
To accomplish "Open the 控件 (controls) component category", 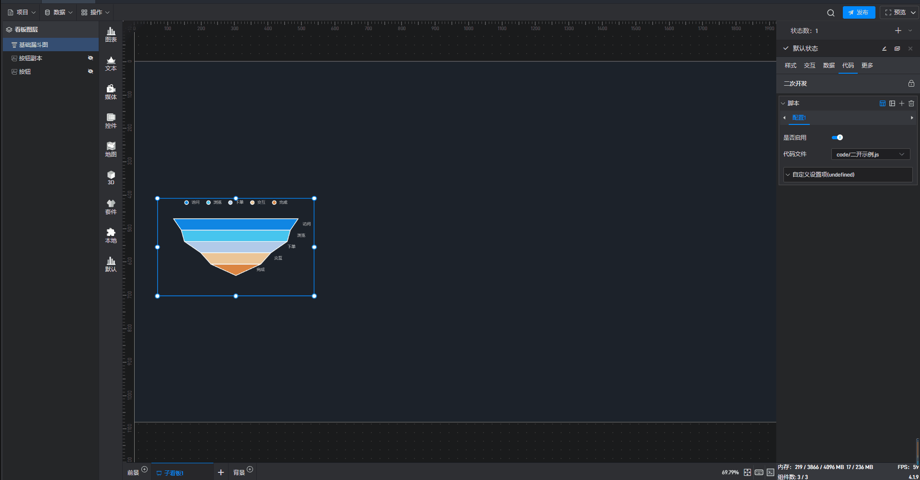I will [111, 121].
